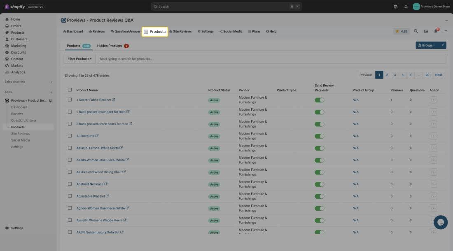
Task: Open action menu for 1 Seater Fabric Recliner
Action: pos(433,100)
